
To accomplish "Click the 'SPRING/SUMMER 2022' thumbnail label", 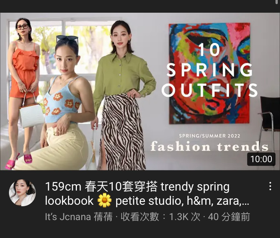I will point(210,136).
